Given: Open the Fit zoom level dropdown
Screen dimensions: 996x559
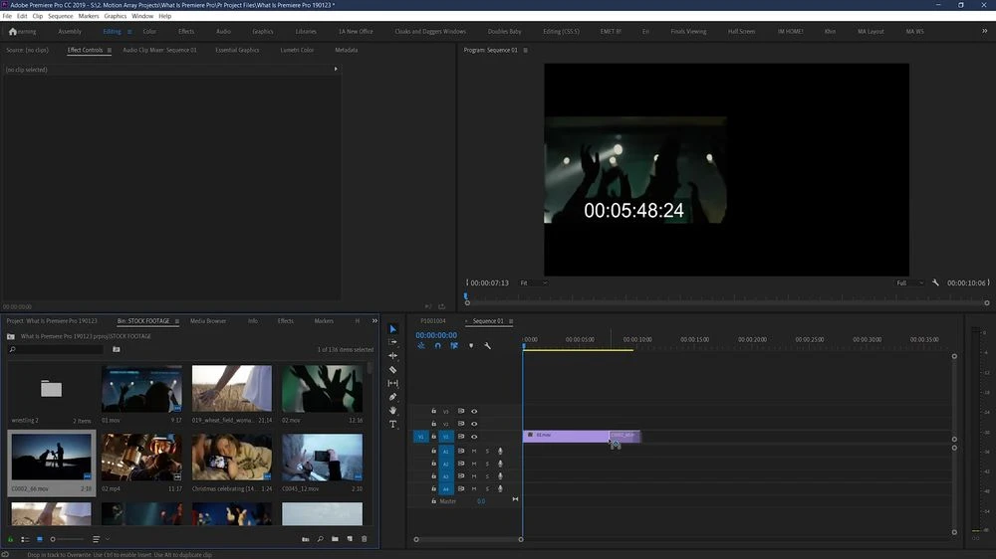Looking at the screenshot, I should pyautogui.click(x=533, y=283).
